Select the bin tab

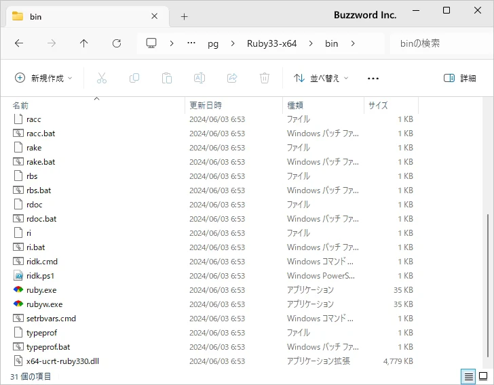point(88,16)
